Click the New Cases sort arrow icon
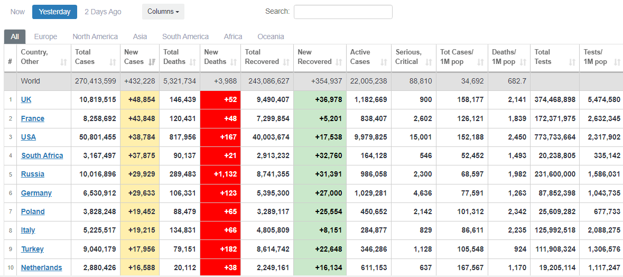The image size is (623, 277). pos(152,62)
